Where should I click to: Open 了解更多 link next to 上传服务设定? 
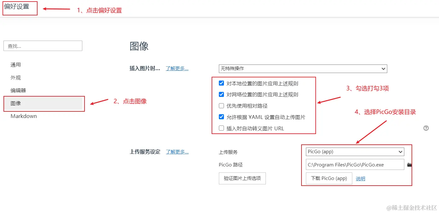(x=177, y=152)
